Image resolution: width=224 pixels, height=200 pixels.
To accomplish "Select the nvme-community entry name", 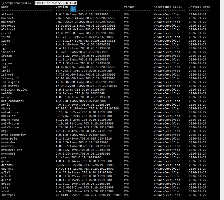I will (x=13, y=135).
